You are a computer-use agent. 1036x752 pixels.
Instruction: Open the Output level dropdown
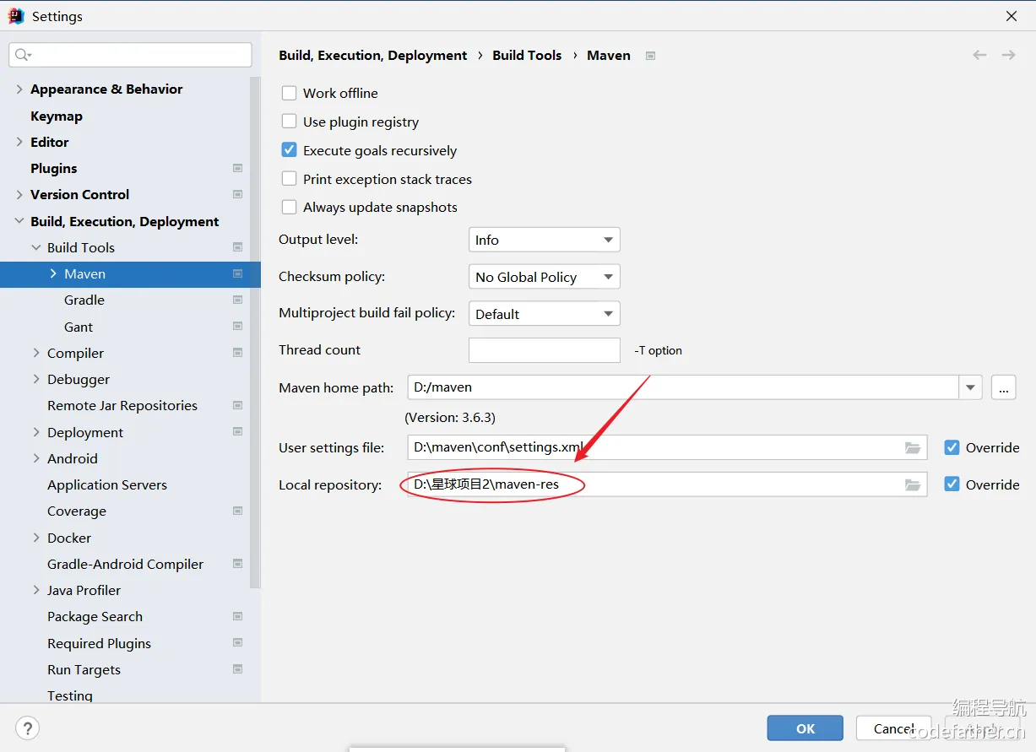pos(545,241)
